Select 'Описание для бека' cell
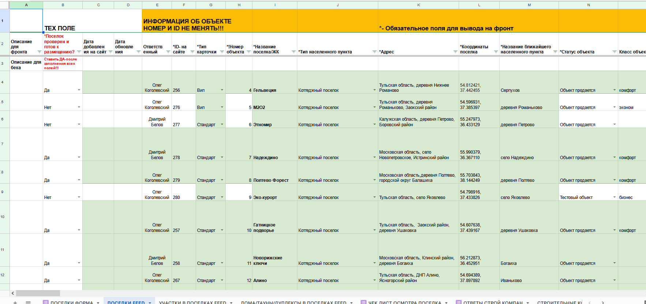The image size is (646, 304). coord(26,64)
